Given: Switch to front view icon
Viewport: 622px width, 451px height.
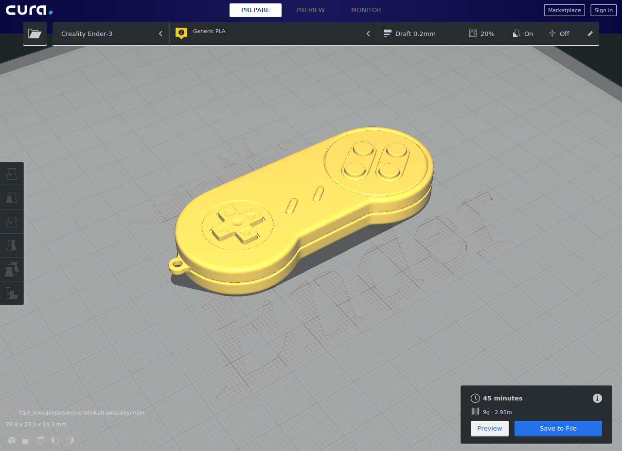Looking at the screenshot, I should [x=26, y=440].
